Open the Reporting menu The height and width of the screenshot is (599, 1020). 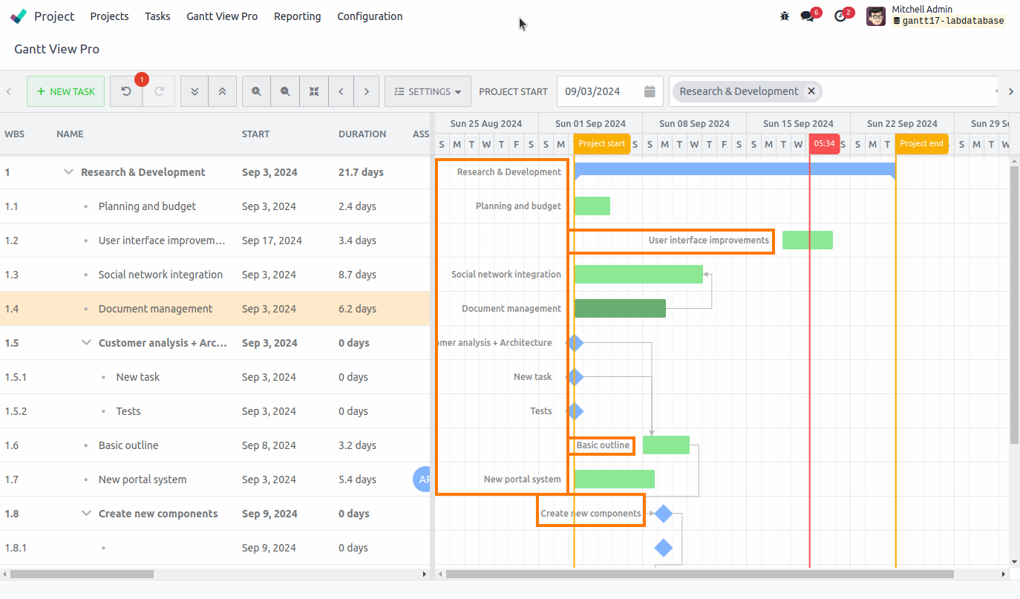[297, 16]
